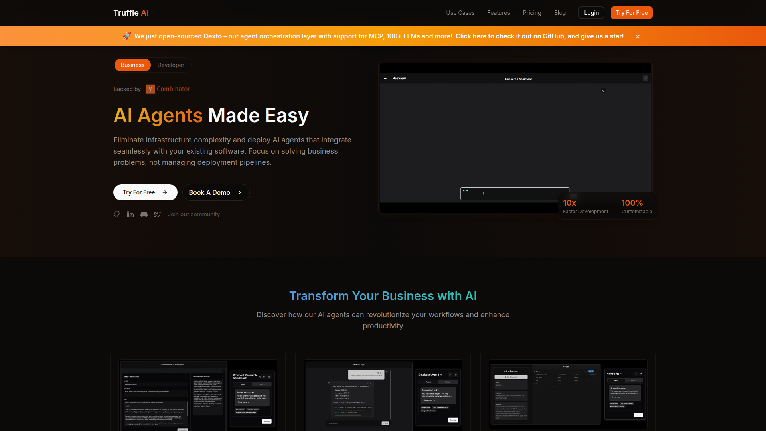Open the Pricing menu item
The width and height of the screenshot is (766, 431).
[532, 12]
